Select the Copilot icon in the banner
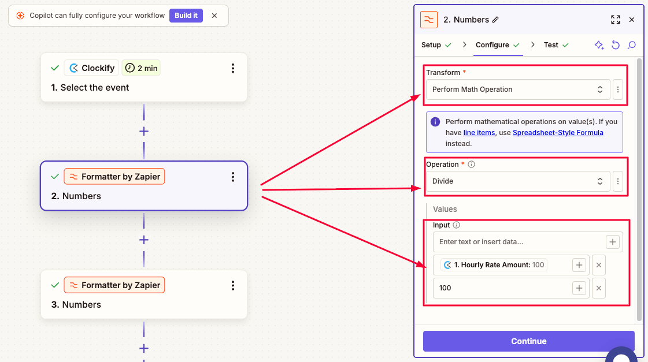This screenshot has height=362, width=648. point(21,16)
